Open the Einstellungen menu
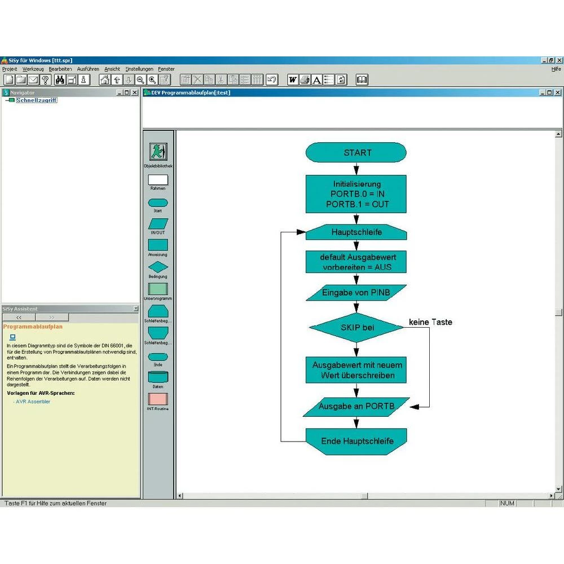This screenshot has width=564, height=564. 139,69
